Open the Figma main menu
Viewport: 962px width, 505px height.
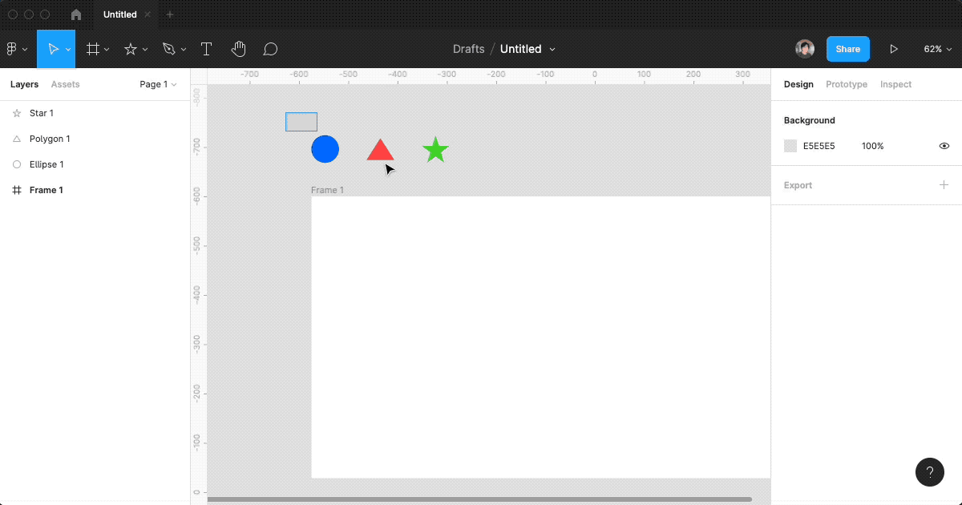[x=16, y=49]
